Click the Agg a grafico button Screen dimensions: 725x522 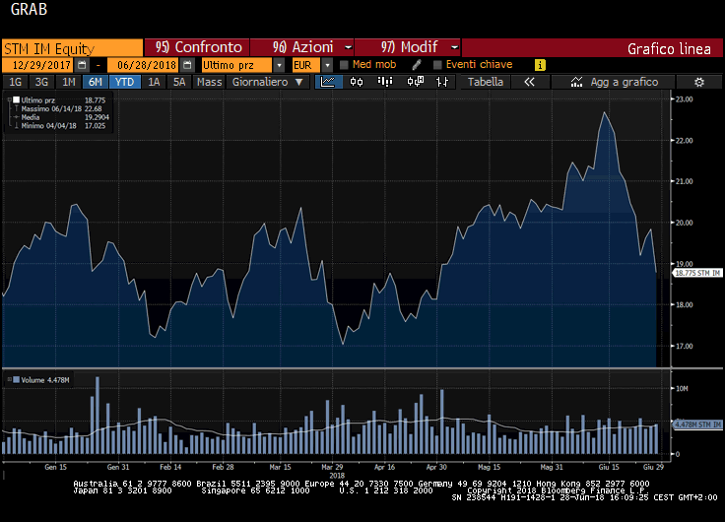[613, 82]
